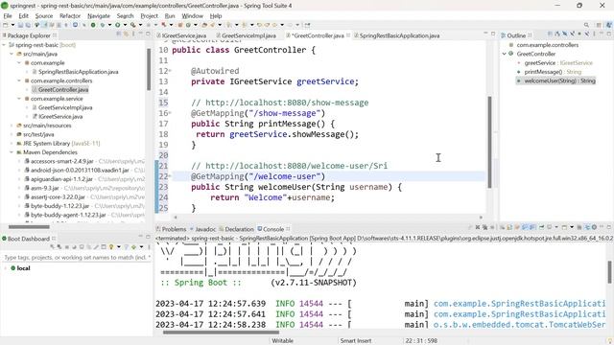This screenshot has width=614, height=345.
Task: Select the Spring perspective icon
Action: coord(609,25)
